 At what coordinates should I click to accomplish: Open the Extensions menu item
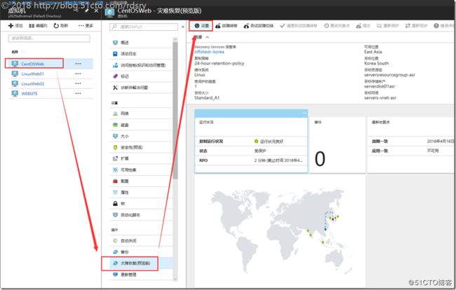pos(141,159)
